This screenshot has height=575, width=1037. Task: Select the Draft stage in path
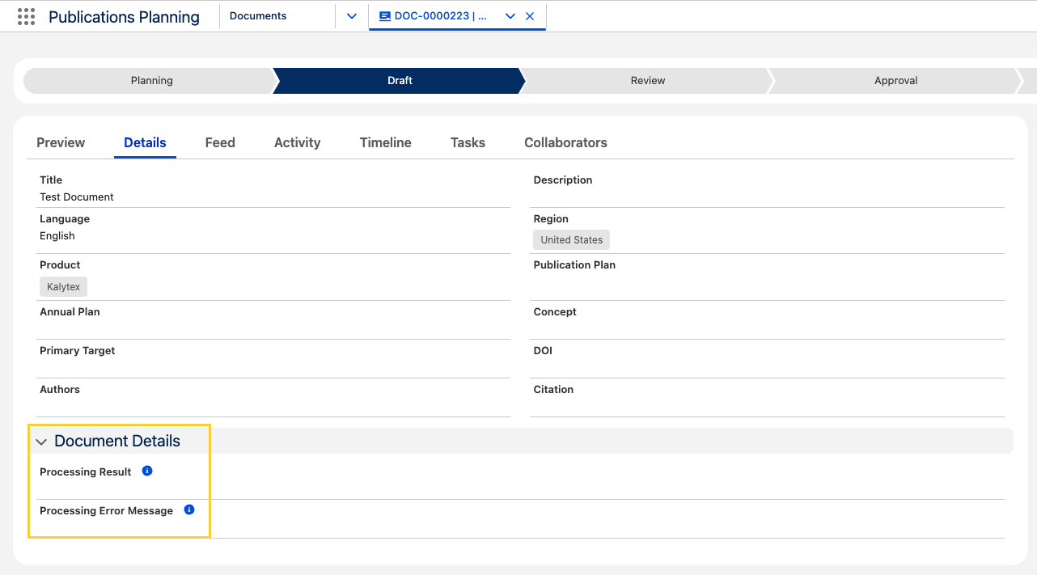[x=400, y=81]
